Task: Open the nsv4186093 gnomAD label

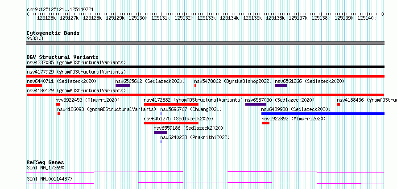Action: [x=107, y=109]
